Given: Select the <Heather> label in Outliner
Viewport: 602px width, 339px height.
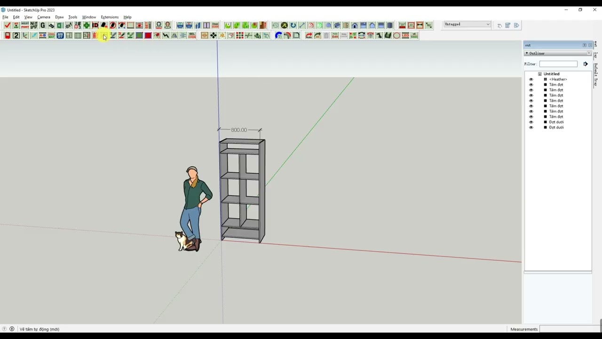Looking at the screenshot, I should [558, 80].
